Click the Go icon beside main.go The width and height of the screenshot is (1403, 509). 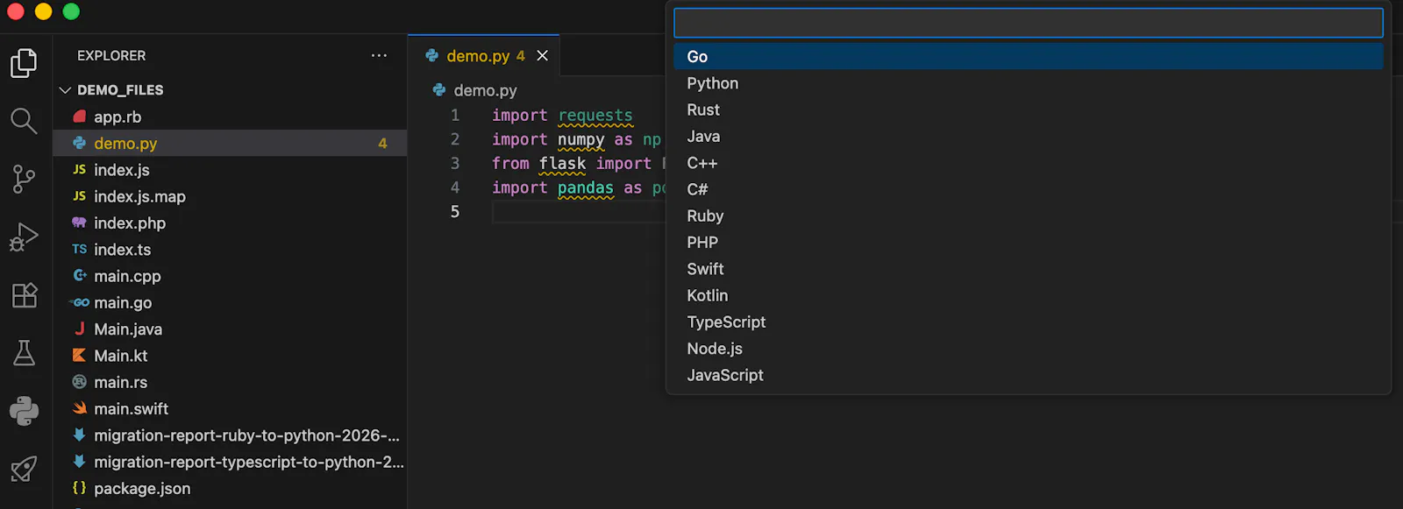[80, 302]
